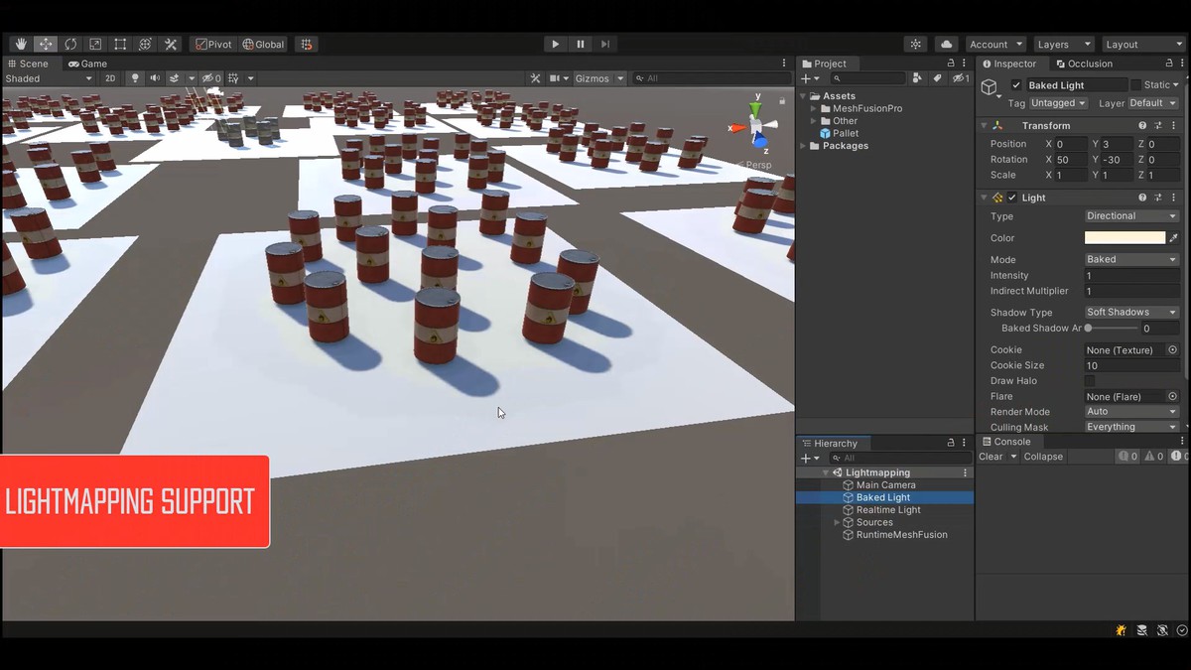The image size is (1191, 670).
Task: Open the Shadow Type dropdown
Action: pyautogui.click(x=1131, y=313)
